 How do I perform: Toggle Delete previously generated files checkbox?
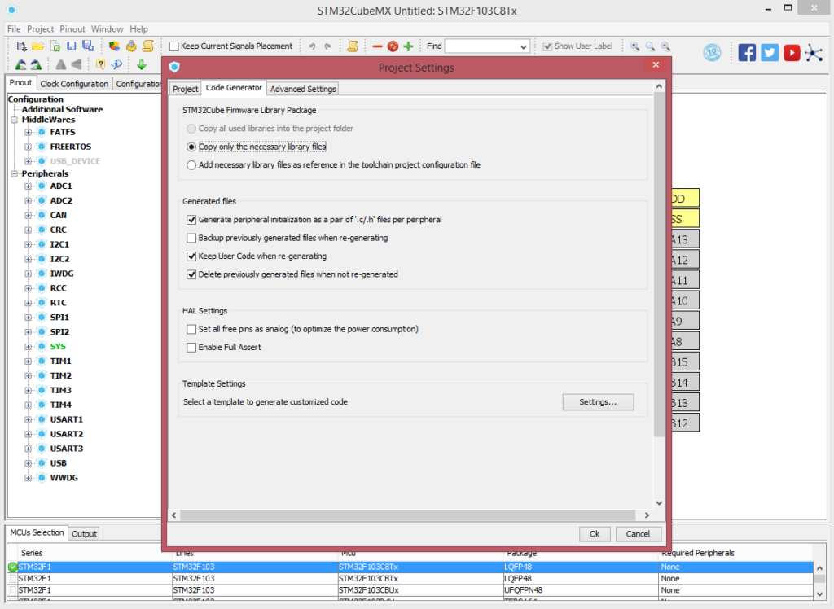click(x=191, y=274)
